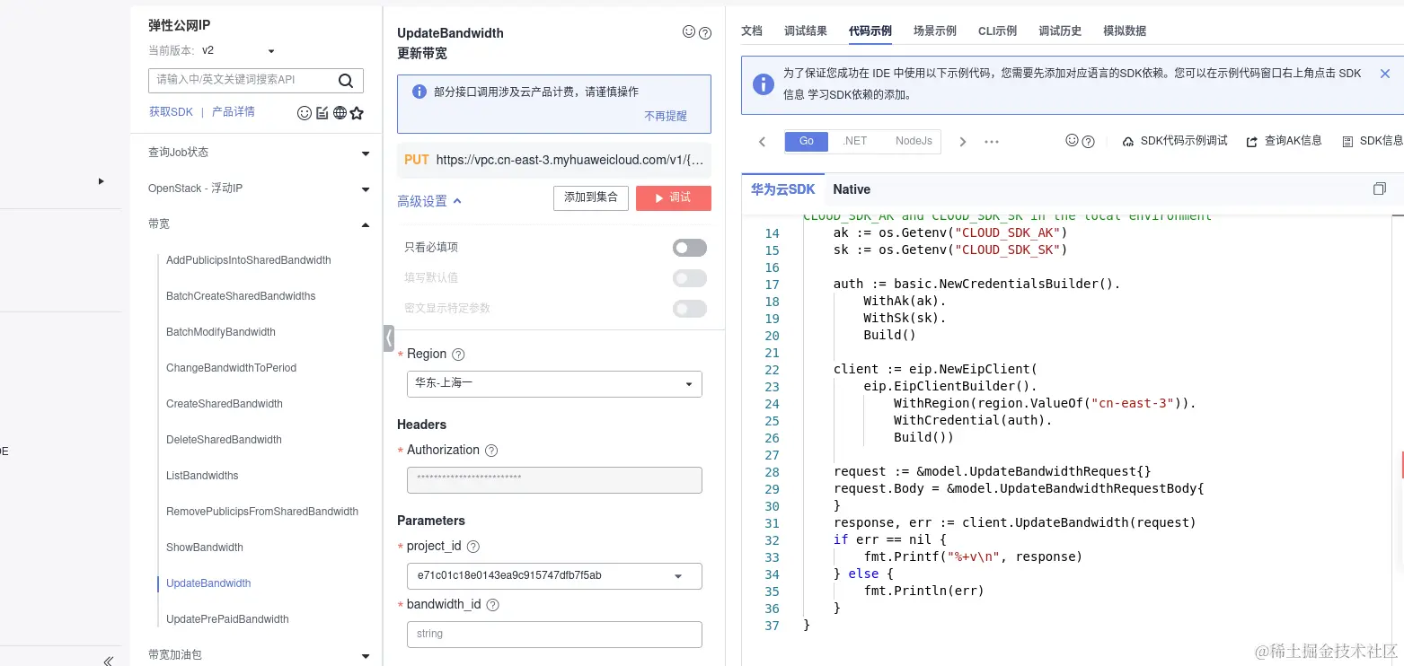Select Go language

[x=806, y=141]
